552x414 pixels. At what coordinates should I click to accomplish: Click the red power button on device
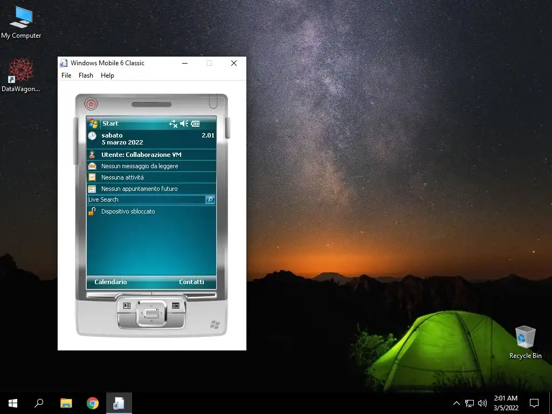pos(91,104)
